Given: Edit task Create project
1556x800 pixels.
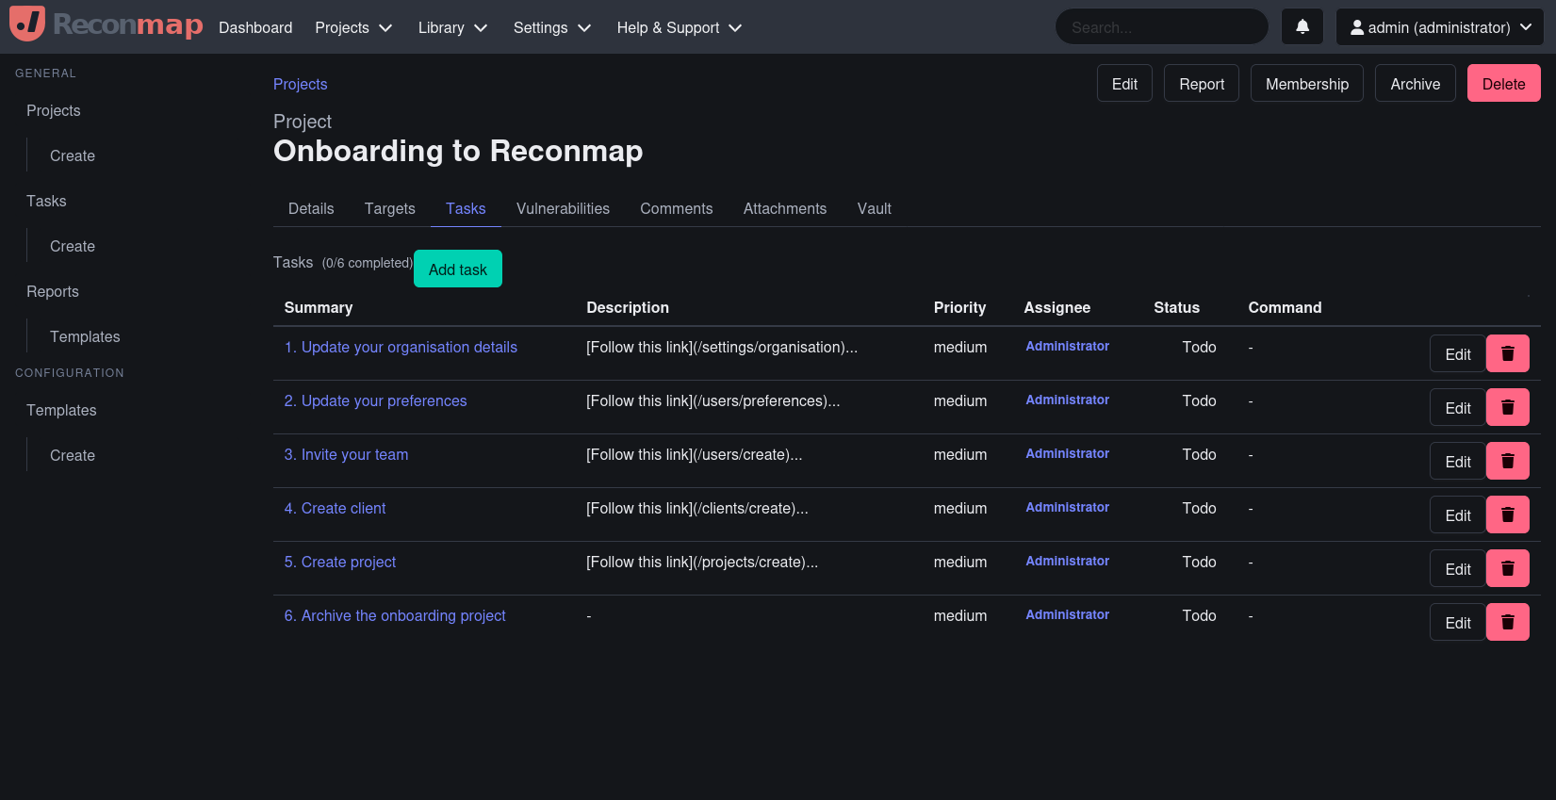Looking at the screenshot, I should tap(1457, 568).
